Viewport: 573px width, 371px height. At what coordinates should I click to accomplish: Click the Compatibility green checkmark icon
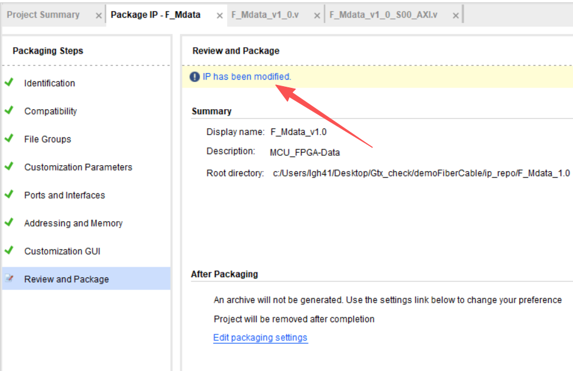tap(9, 110)
